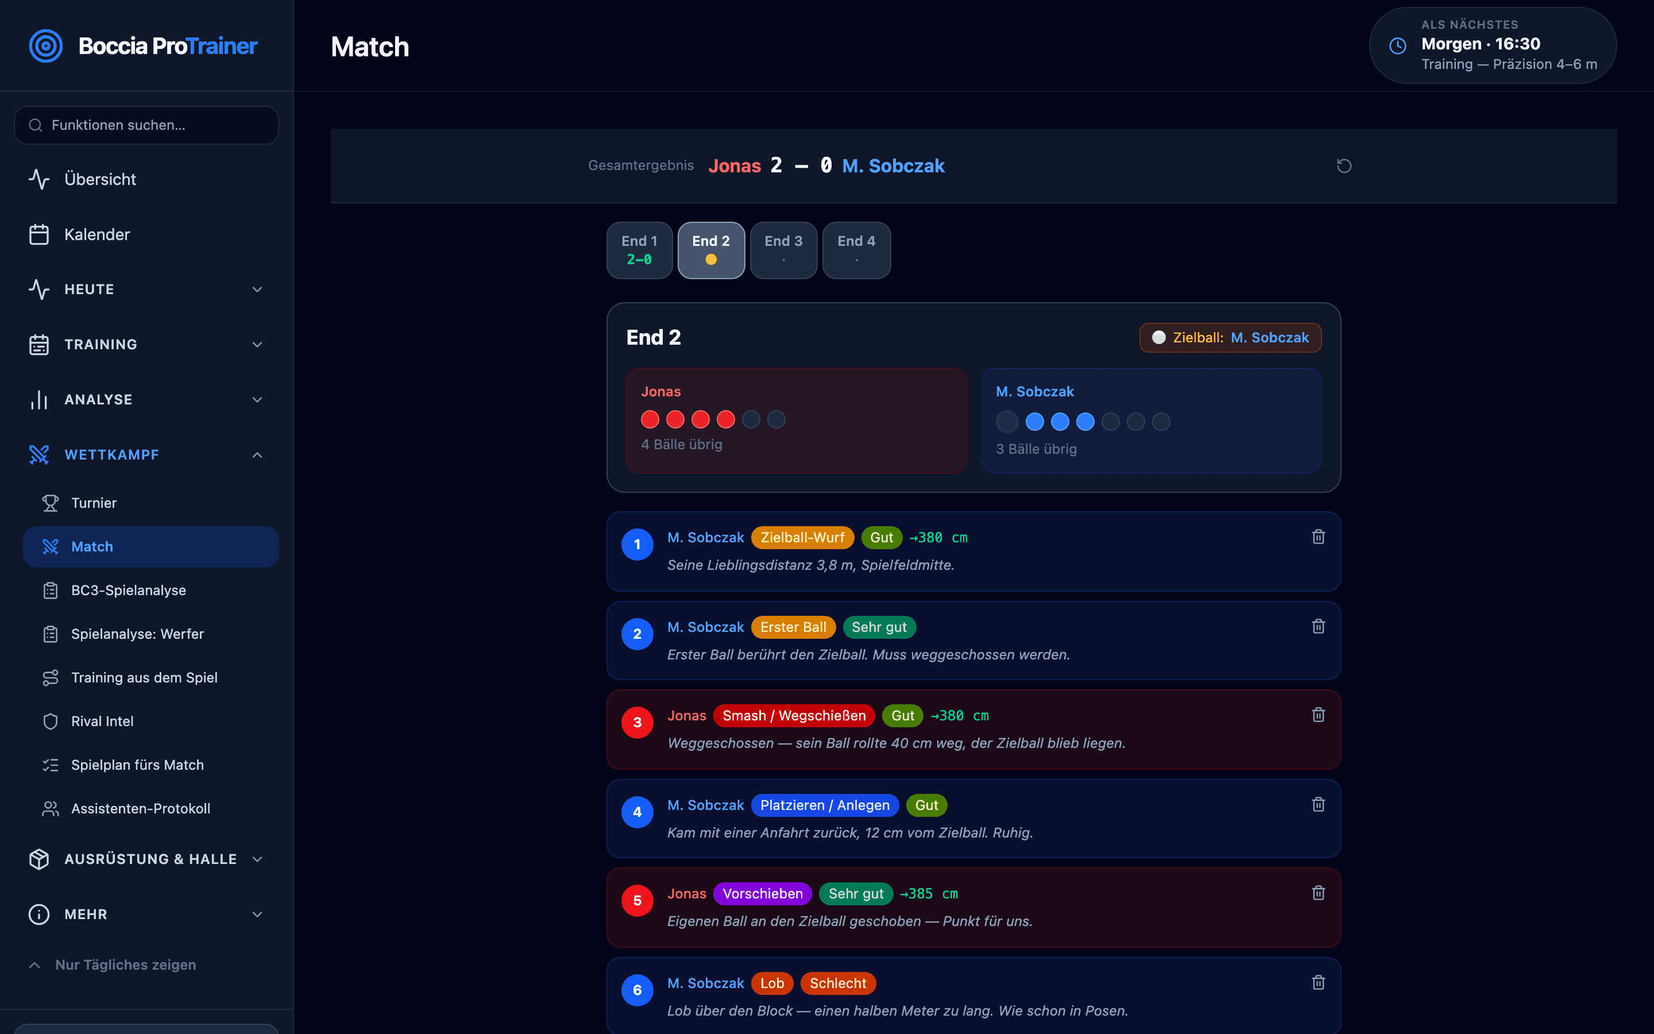The width and height of the screenshot is (1654, 1034).
Task: Open the End 3 tab
Action: 783,250
